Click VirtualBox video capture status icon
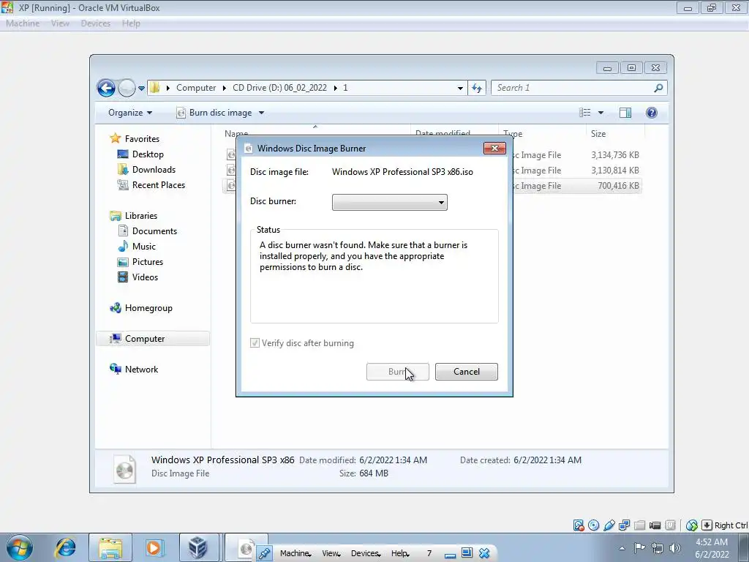 [x=655, y=525]
